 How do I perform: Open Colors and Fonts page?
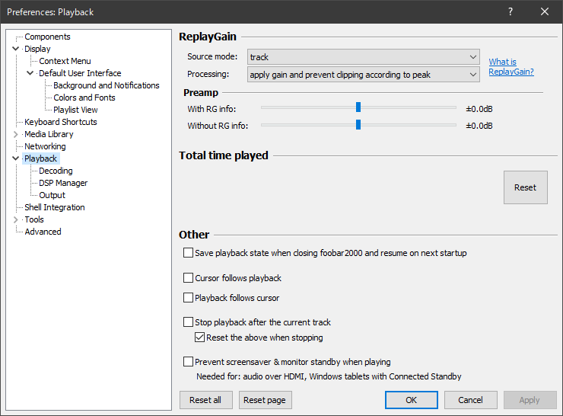click(84, 98)
